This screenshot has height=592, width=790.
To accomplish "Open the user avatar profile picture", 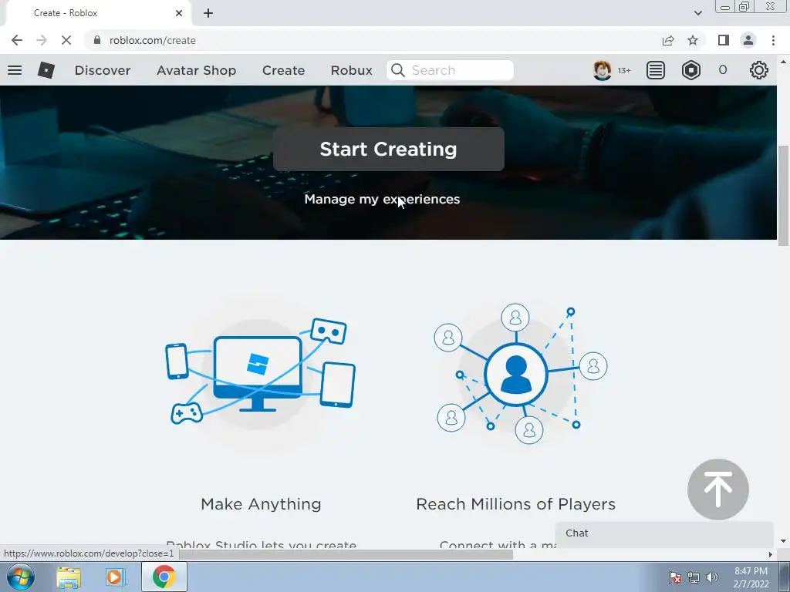I will [602, 70].
